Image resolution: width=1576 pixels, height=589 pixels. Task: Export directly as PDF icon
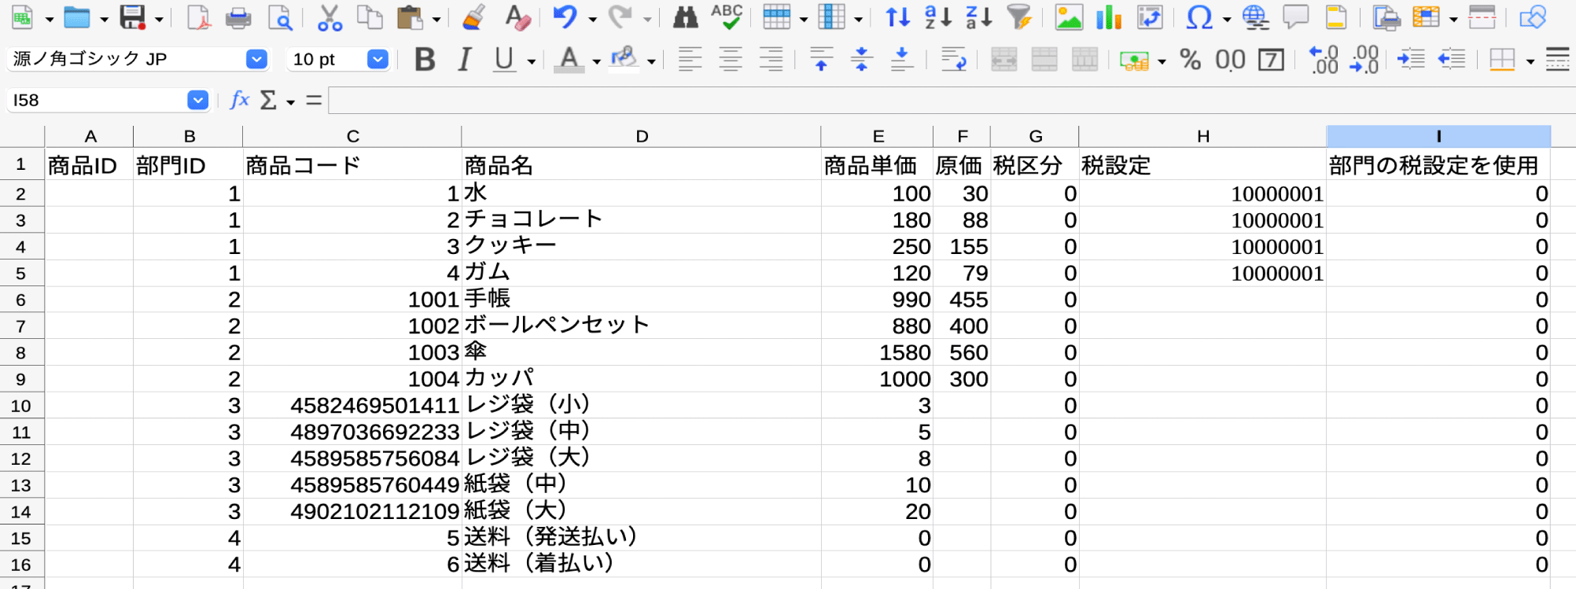tap(198, 17)
